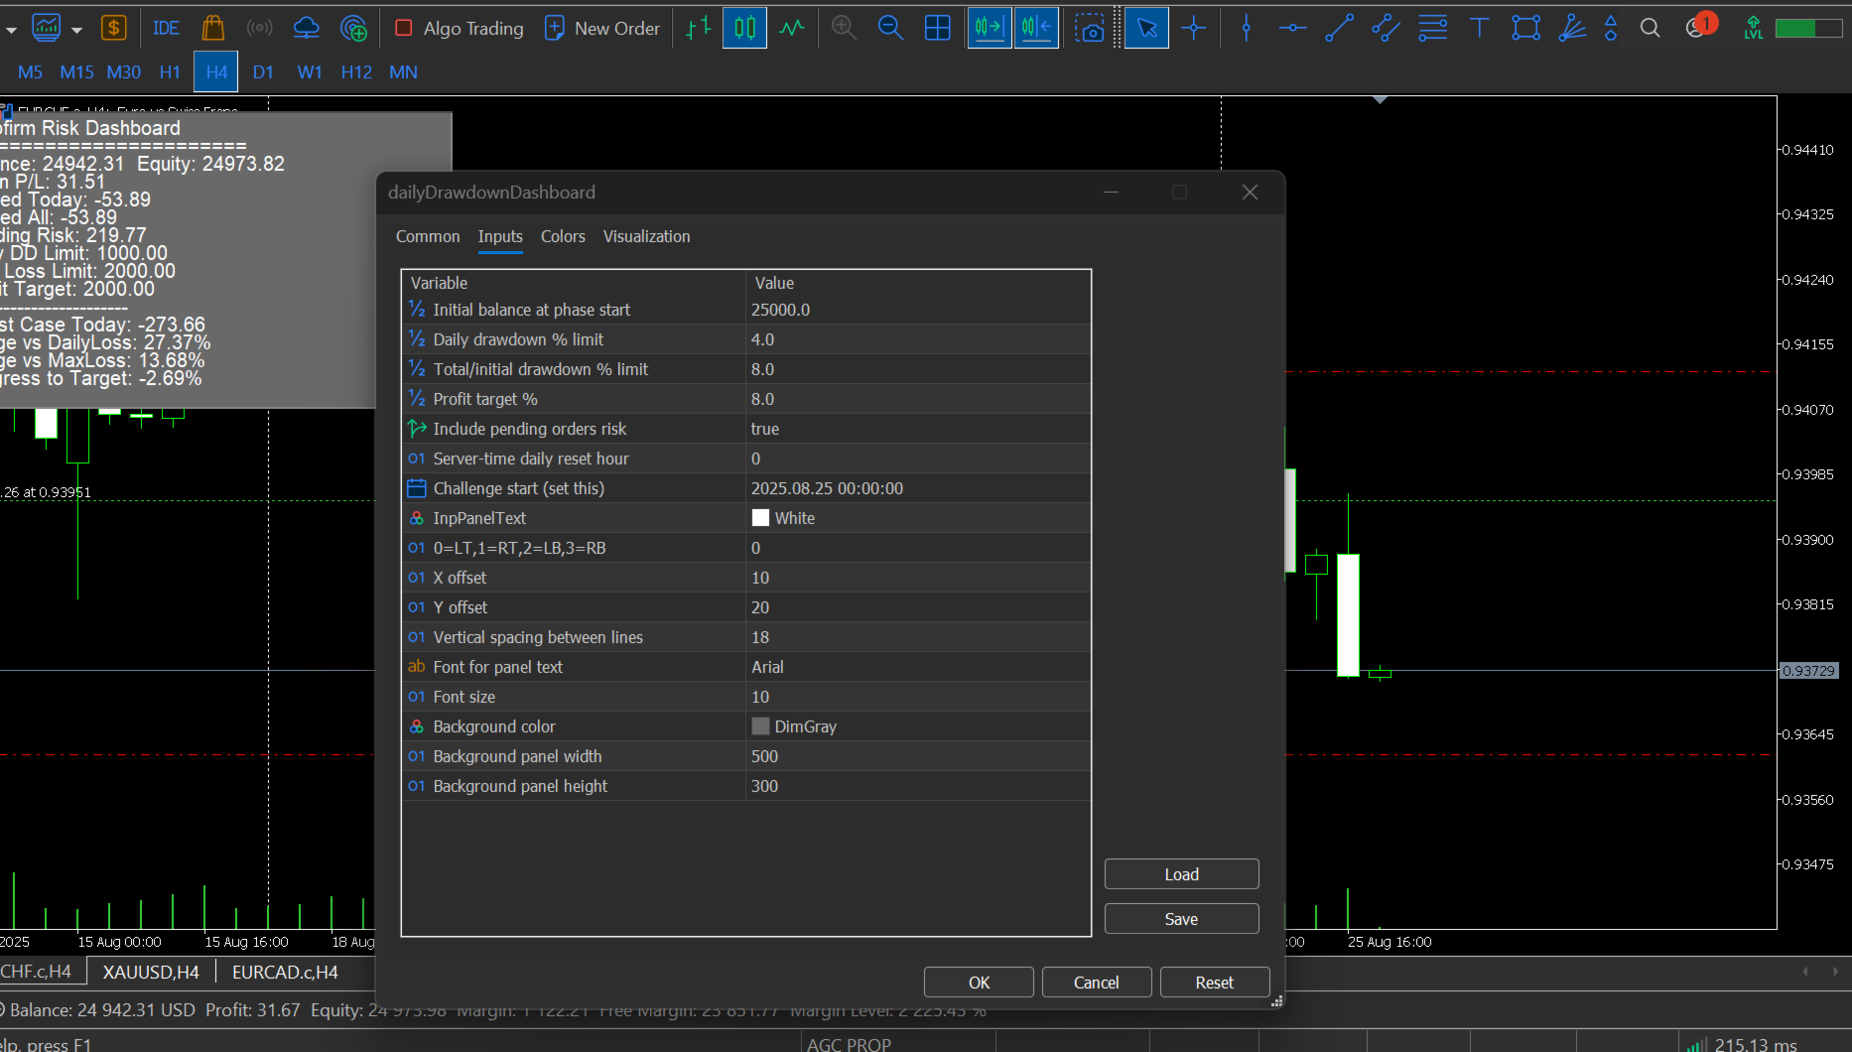
Task: Edit the Challenge start date value
Action: click(918, 488)
